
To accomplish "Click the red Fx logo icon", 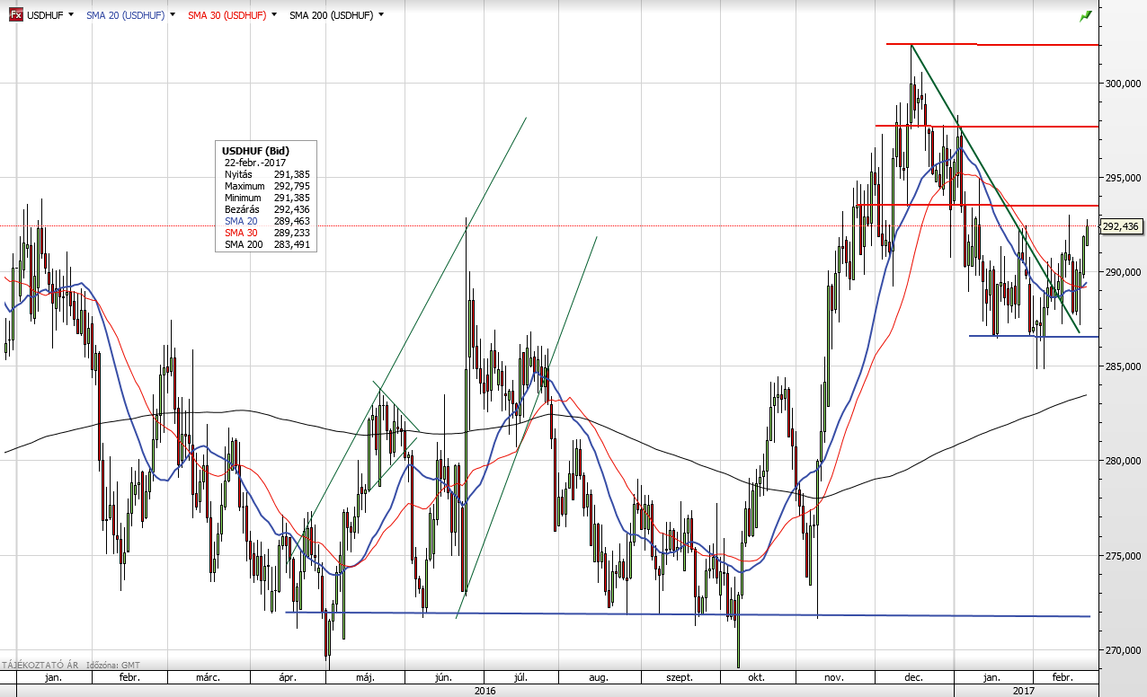I will coord(15,15).
